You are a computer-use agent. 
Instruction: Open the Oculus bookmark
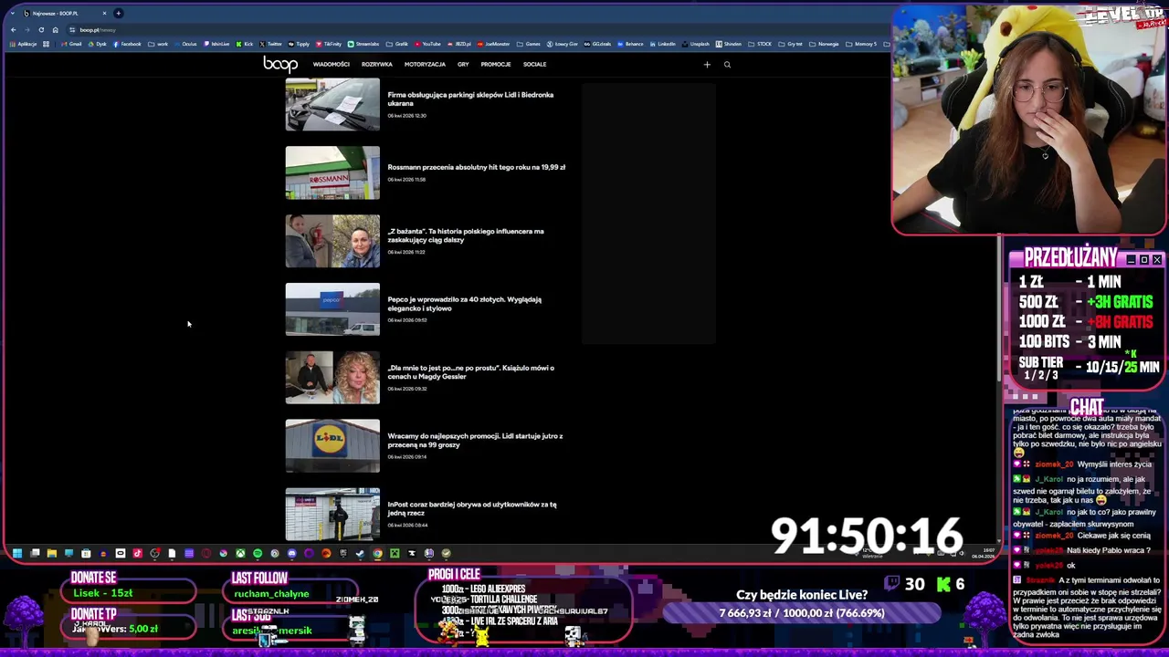pos(185,44)
